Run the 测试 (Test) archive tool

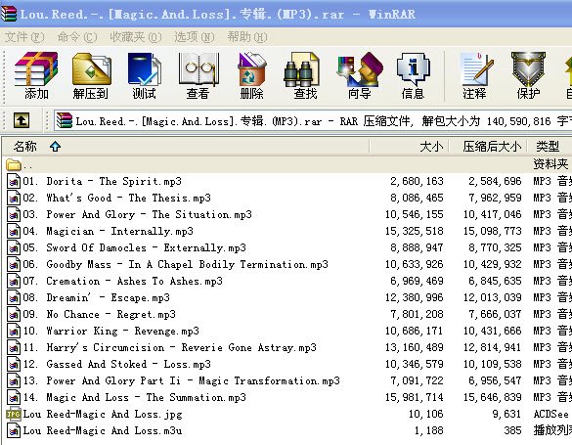tap(144, 75)
